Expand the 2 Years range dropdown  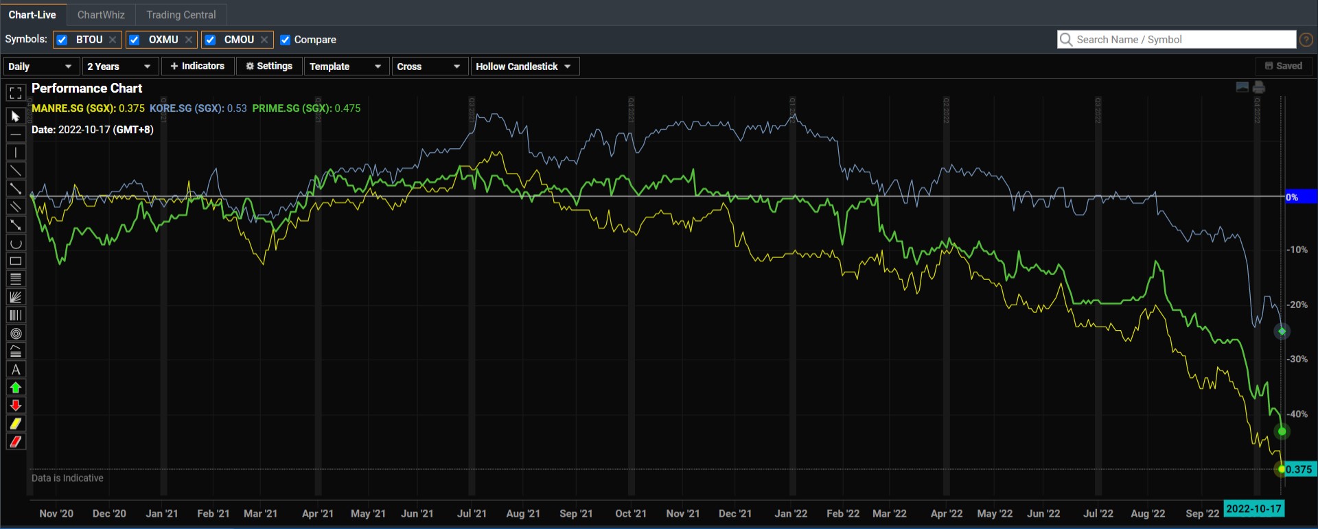(119, 67)
